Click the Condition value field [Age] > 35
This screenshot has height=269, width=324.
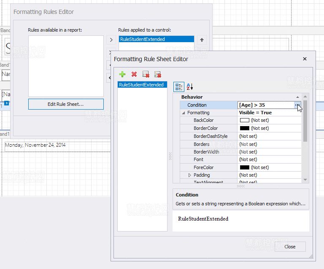pos(266,105)
